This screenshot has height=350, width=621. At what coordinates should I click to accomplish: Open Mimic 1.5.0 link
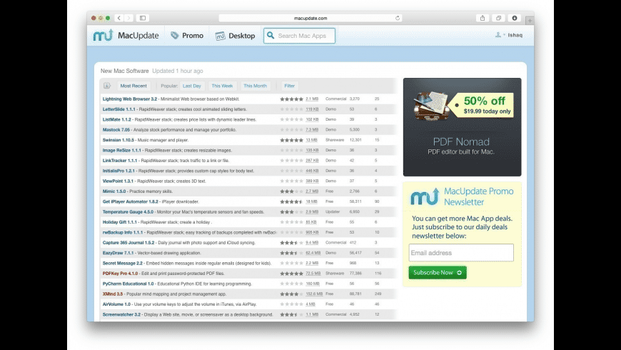pyautogui.click(x=114, y=191)
